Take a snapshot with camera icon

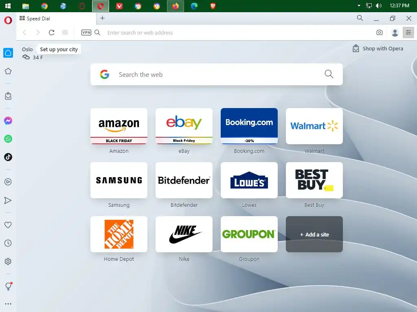coord(380,32)
